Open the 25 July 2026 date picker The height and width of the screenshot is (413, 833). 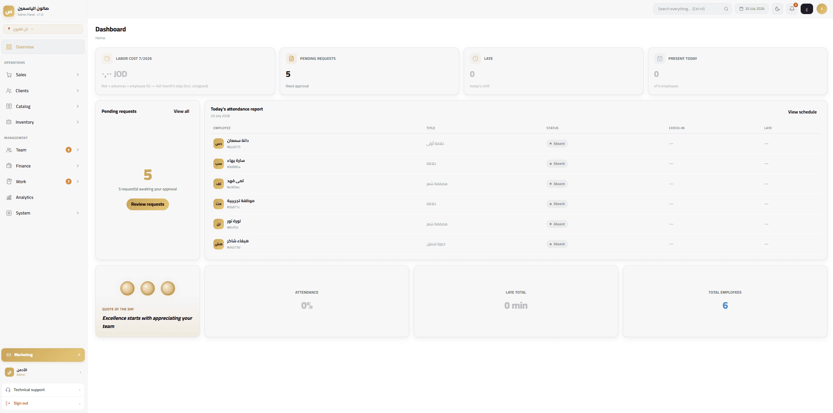click(x=752, y=9)
